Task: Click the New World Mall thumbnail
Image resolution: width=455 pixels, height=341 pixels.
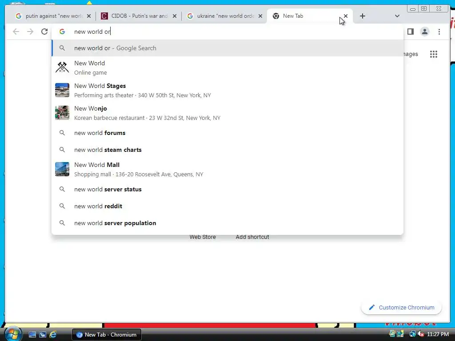Action: (62, 169)
